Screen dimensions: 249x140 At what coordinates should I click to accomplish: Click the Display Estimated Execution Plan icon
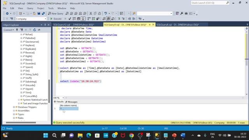point(74,19)
